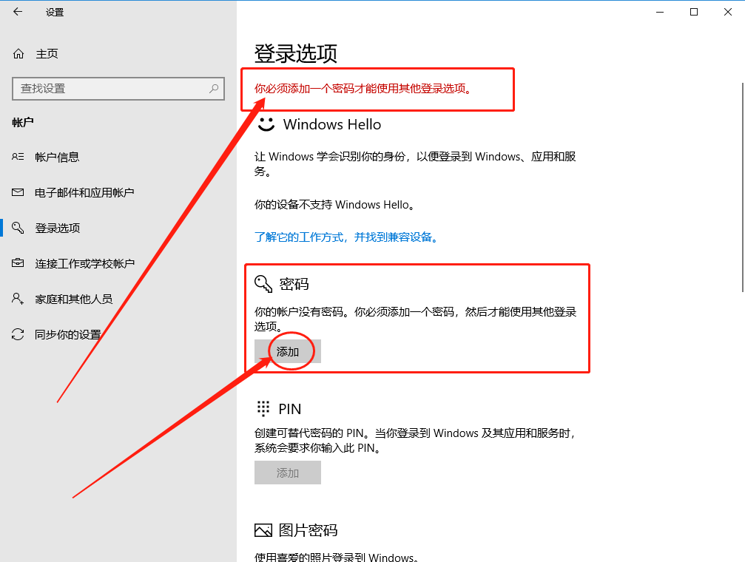The height and width of the screenshot is (562, 745).
Task: Select the 帐户信息 person icon in sidebar
Action: point(18,156)
